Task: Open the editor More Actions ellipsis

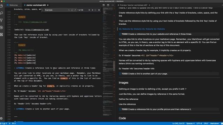Action: (x=113, y=5)
